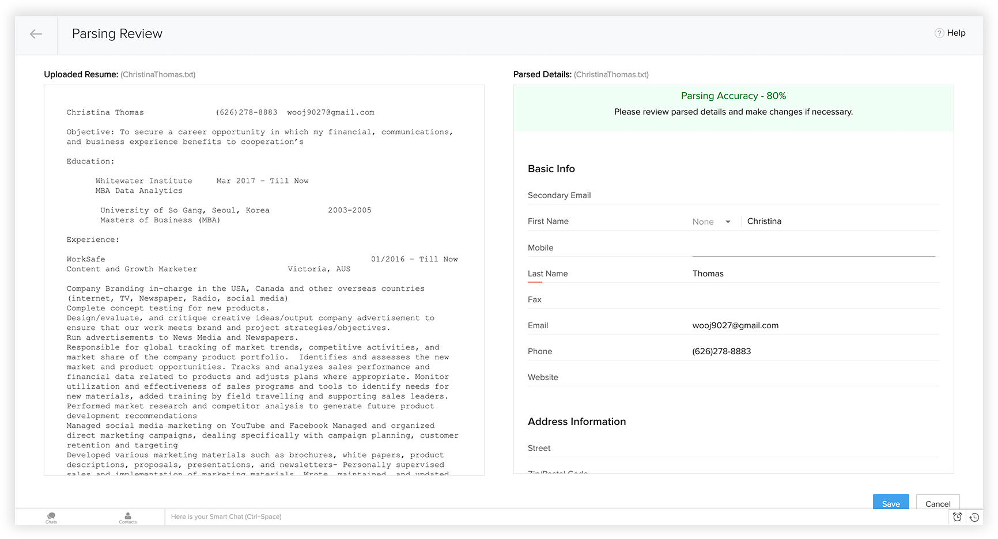Click the Masters of Business (MBA) line
The height and width of the screenshot is (539, 998).
160,220
